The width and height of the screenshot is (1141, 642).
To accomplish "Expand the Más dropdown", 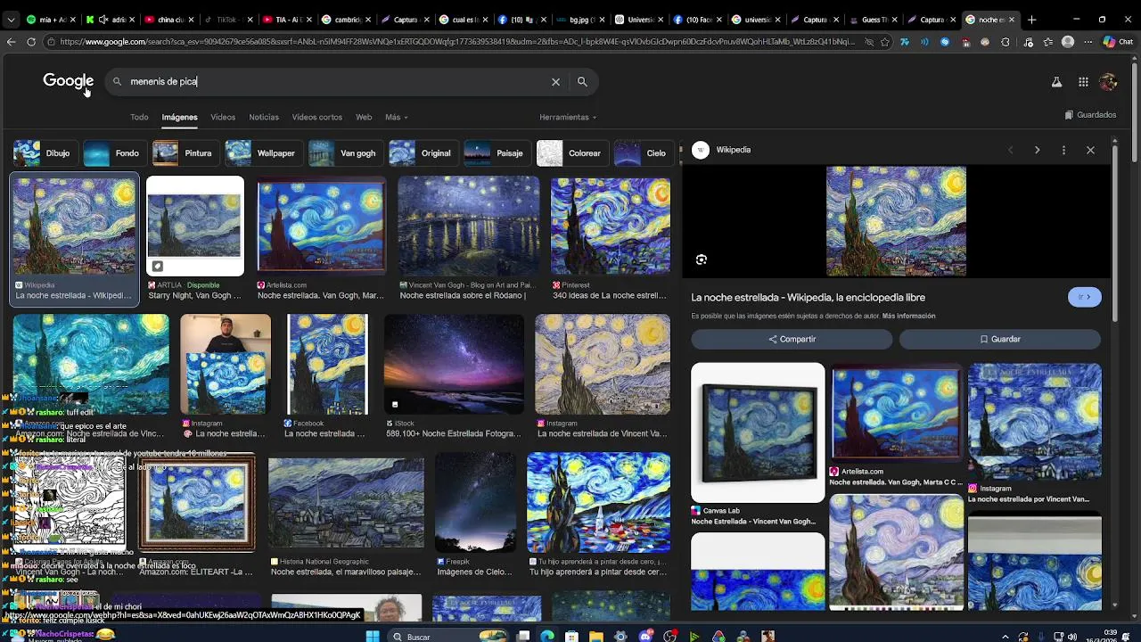I will pyautogui.click(x=396, y=117).
